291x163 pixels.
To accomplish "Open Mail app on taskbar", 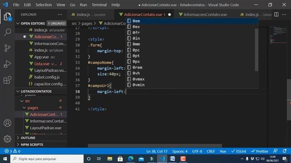I will coord(141,159).
